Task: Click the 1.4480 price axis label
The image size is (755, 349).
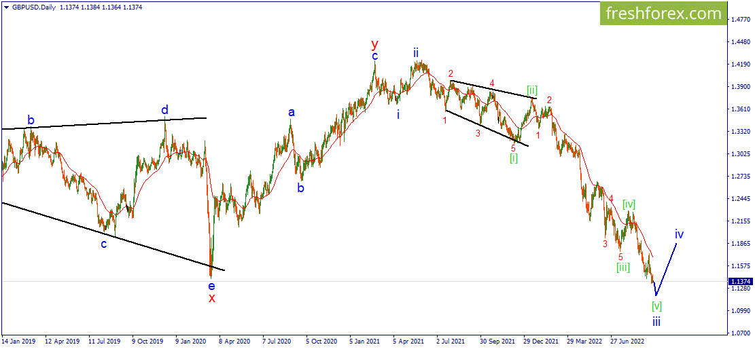Action: coord(741,42)
